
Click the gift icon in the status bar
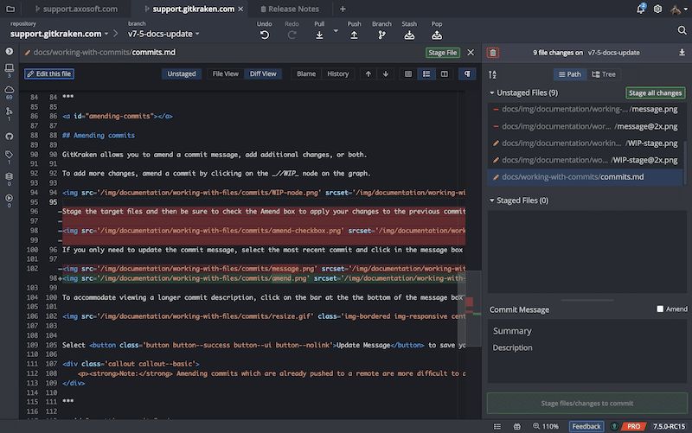click(516, 426)
